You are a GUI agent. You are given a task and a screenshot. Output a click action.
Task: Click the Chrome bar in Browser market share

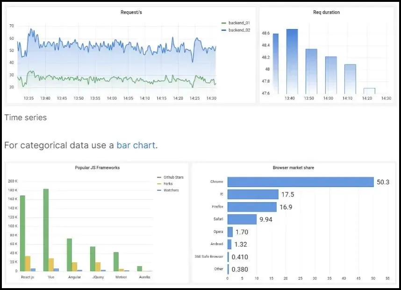301,182
